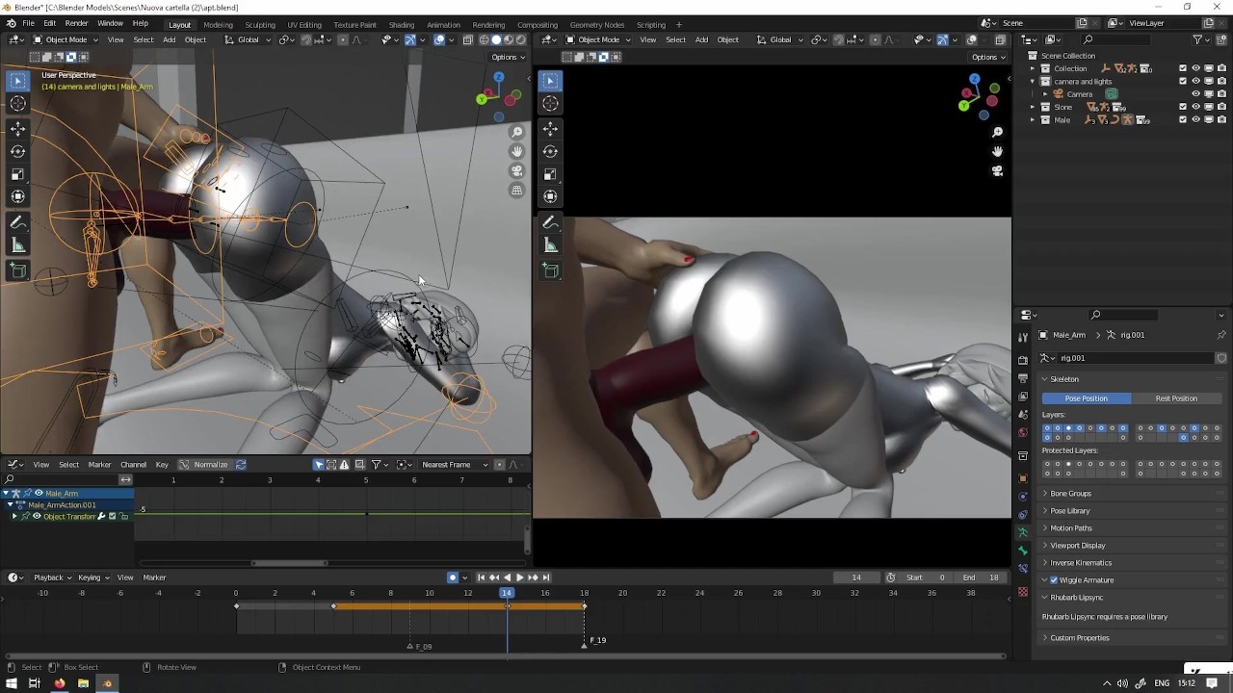Hide the Camera object with its eye icon
Image resolution: width=1233 pixels, height=693 pixels.
(1195, 94)
